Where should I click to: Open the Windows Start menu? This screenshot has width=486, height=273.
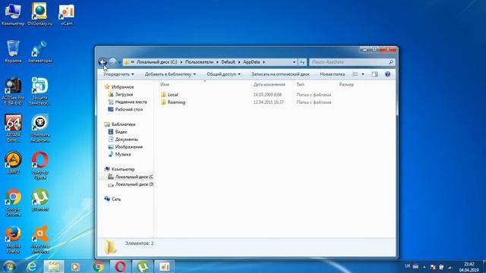point(9,266)
